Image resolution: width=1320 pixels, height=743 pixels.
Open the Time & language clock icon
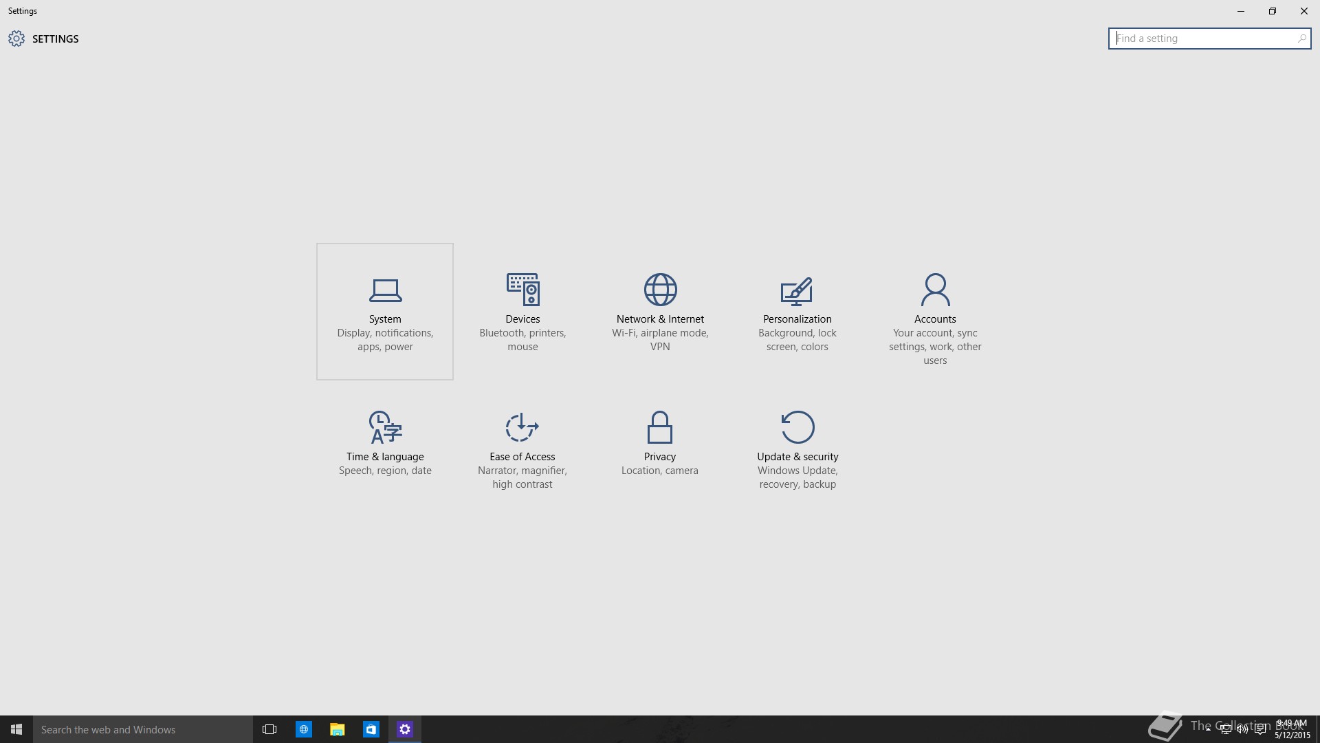click(385, 427)
